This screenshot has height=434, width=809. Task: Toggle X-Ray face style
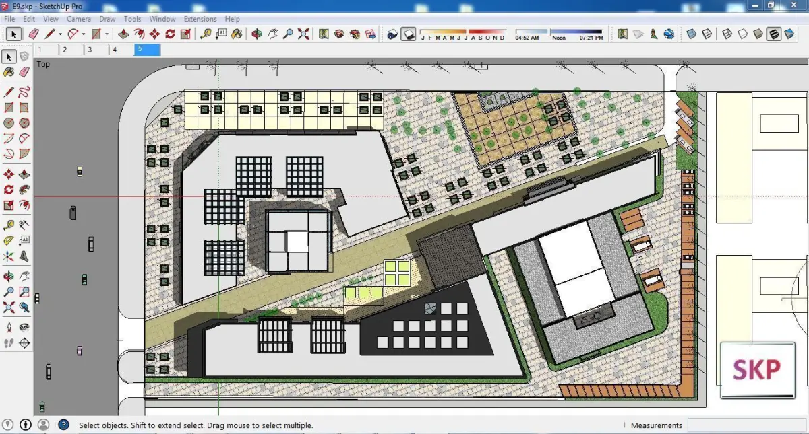point(692,34)
